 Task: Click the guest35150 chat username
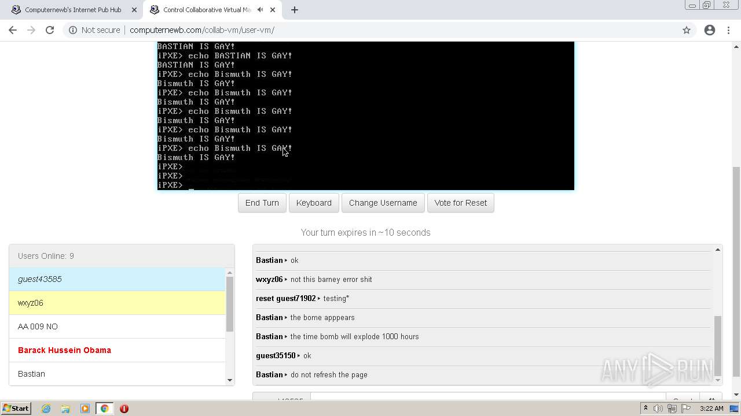pos(276,355)
